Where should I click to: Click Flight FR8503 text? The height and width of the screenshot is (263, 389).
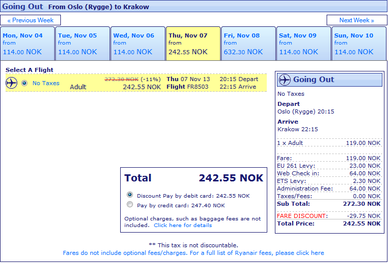point(188,87)
